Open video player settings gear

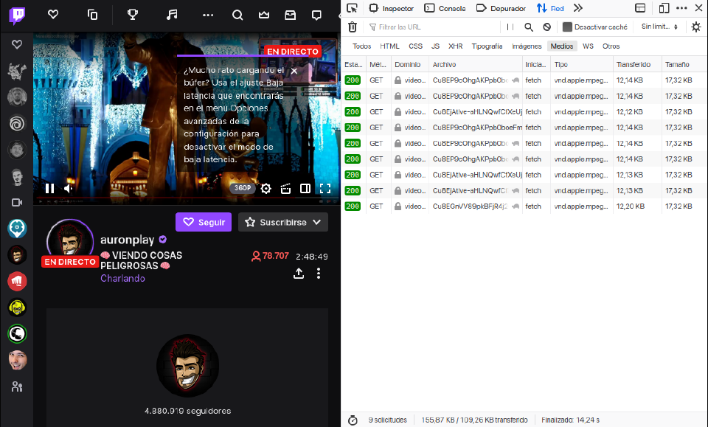click(x=266, y=188)
